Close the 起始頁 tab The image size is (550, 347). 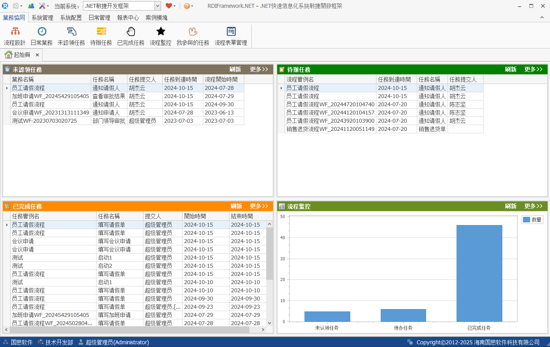click(37, 55)
